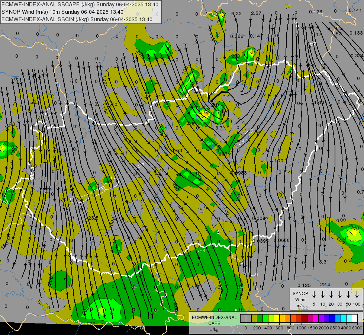Click the 2500 tick on CAPE scale

[x=335, y=328]
